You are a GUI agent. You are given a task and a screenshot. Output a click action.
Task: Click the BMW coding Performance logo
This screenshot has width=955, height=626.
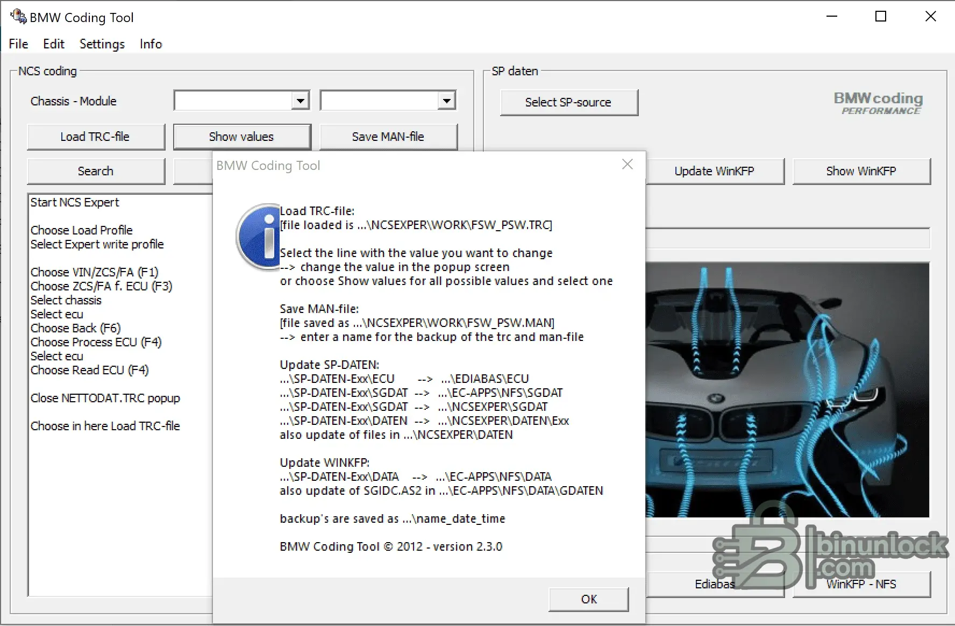(x=879, y=103)
